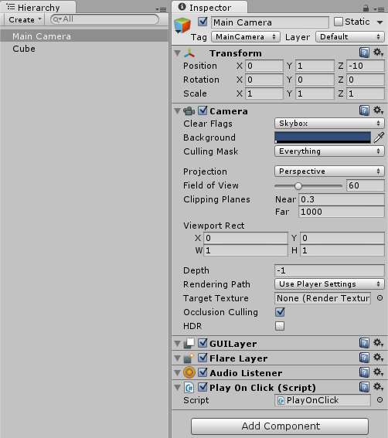Image resolution: width=388 pixels, height=438 pixels.
Task: Collapse the Flare Layer foldout triangle
Action: click(177, 358)
